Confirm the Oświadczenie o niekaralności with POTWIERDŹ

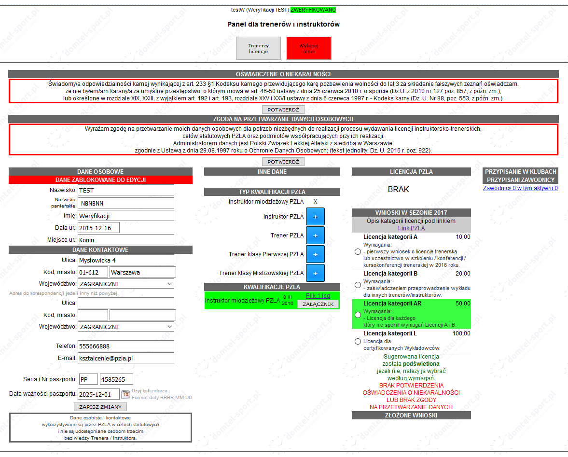283,110
